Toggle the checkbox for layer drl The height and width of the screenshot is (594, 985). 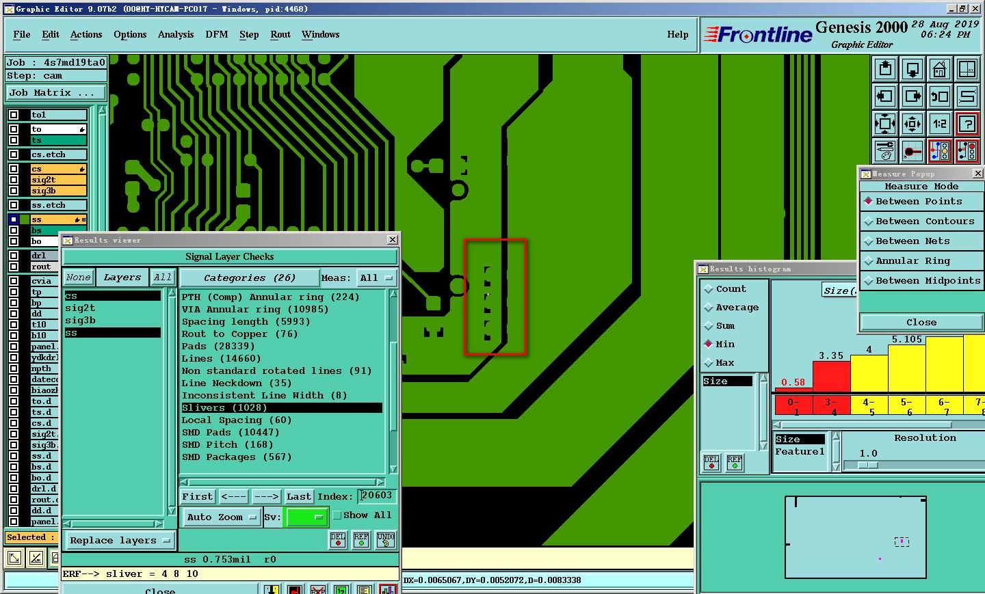14,256
